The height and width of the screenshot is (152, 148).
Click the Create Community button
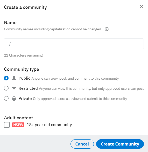tap(120, 144)
